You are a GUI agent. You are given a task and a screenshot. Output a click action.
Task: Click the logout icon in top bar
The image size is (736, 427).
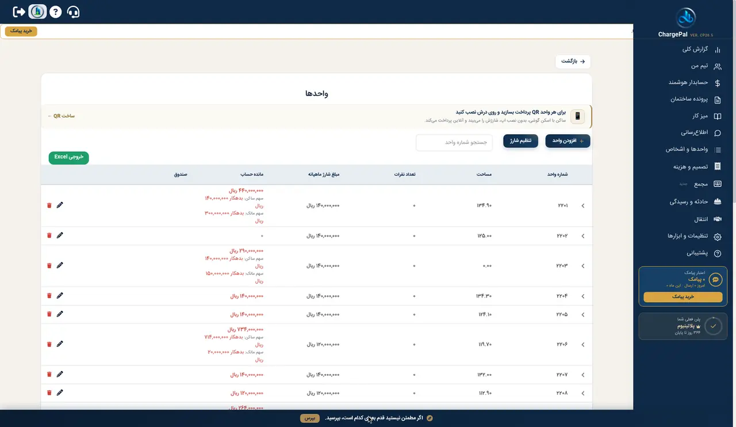pyautogui.click(x=19, y=12)
